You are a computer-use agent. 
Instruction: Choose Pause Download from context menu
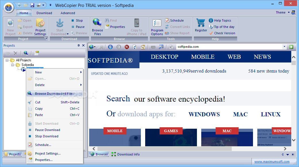coord(55,130)
